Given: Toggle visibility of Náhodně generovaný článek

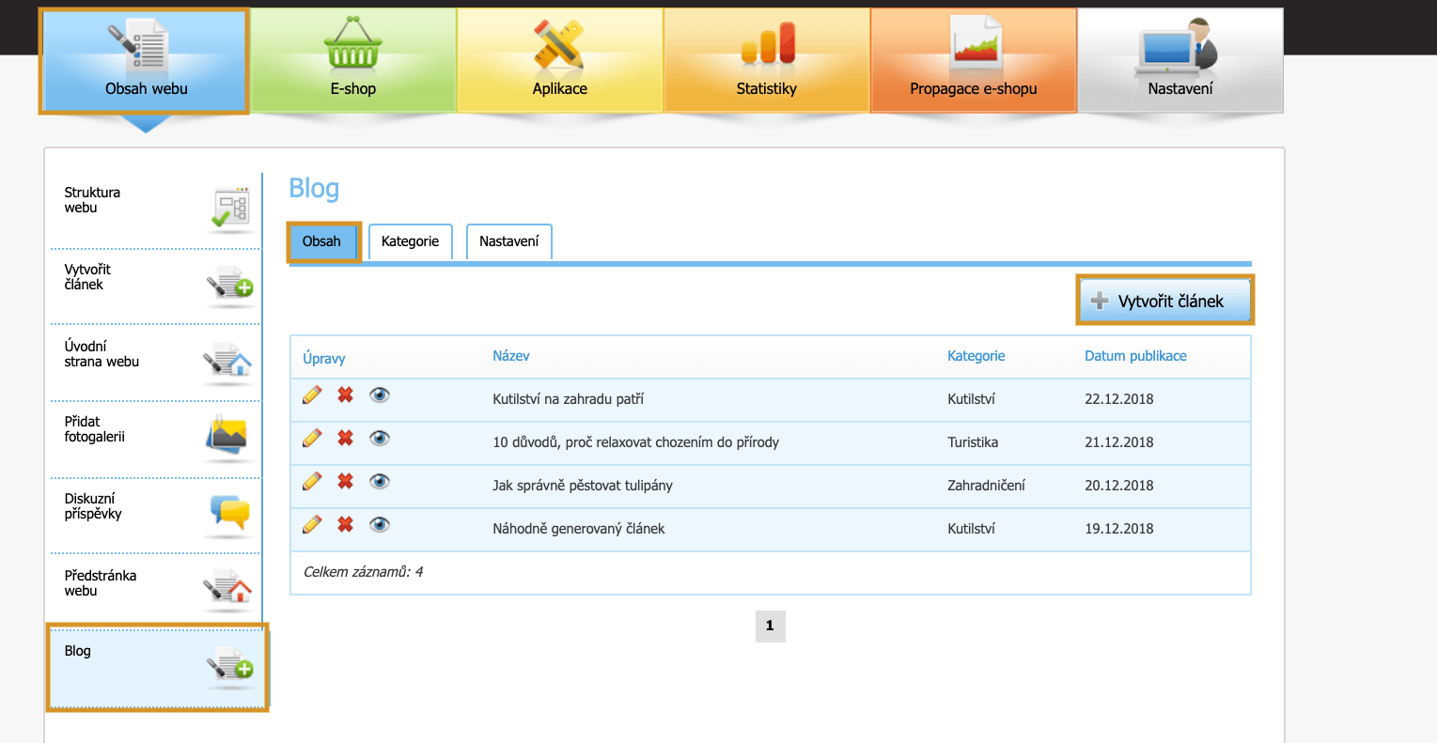Looking at the screenshot, I should [380, 524].
